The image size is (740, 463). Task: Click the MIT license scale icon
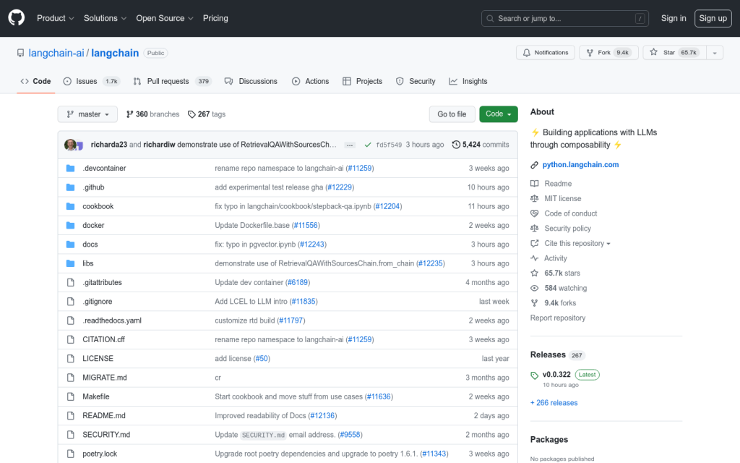(x=534, y=198)
